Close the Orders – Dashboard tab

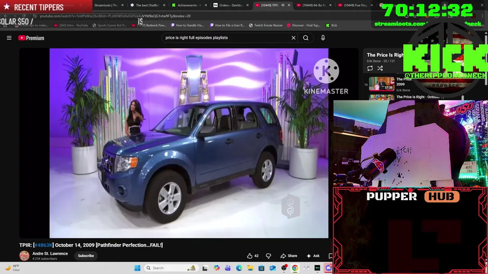coord(247,5)
